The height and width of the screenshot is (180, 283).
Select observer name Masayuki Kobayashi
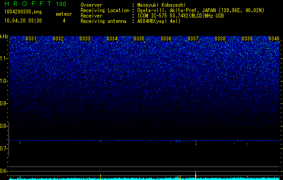(x=162, y=5)
